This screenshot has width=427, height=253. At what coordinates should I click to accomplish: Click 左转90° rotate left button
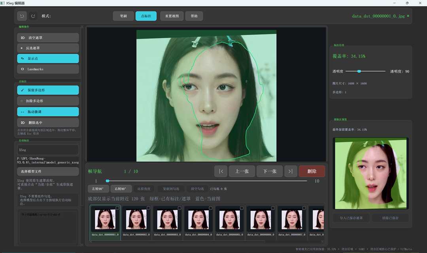pyautogui.click(x=98, y=189)
